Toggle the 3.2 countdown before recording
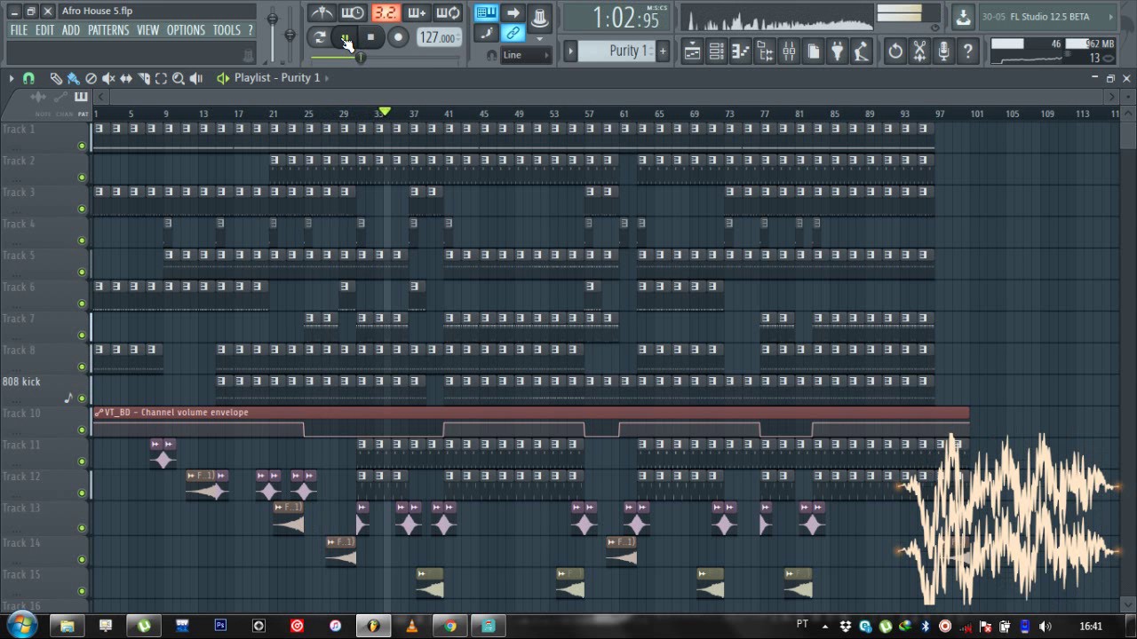Image resolution: width=1137 pixels, height=639 pixels. (x=385, y=12)
